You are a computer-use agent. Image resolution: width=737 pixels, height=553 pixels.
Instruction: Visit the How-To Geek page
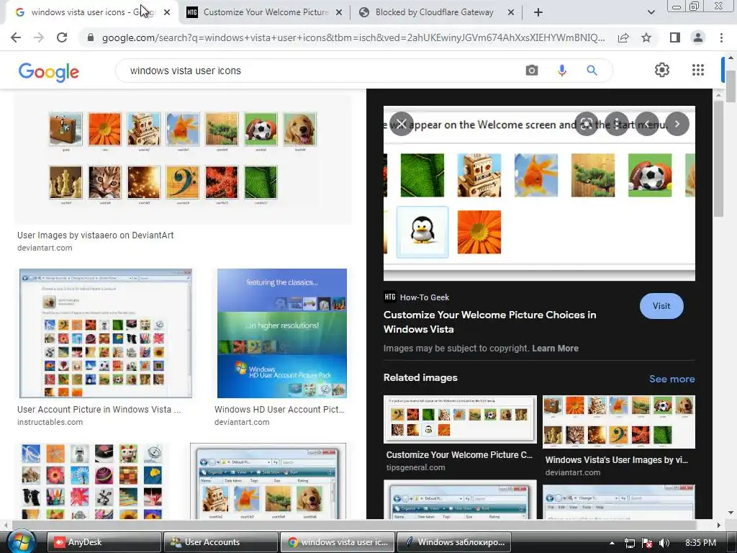tap(661, 306)
